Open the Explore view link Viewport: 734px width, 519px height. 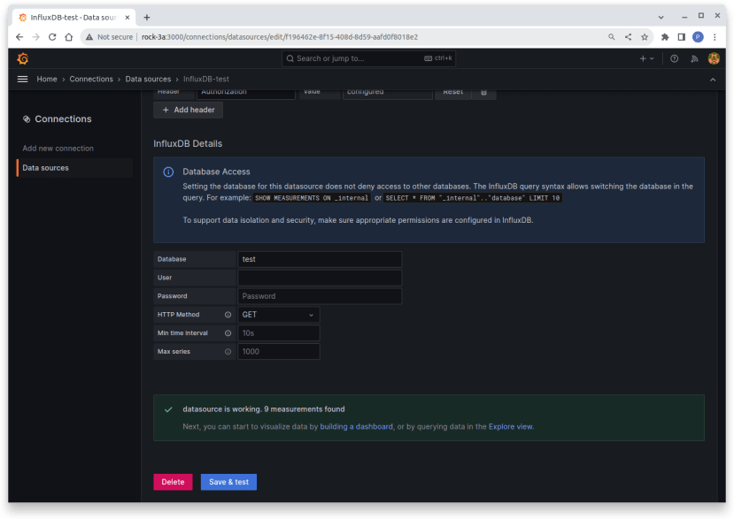tap(510, 427)
